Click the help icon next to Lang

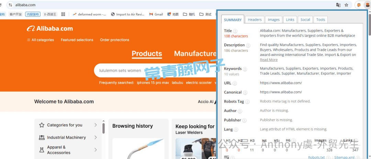pyautogui.click(x=236, y=130)
